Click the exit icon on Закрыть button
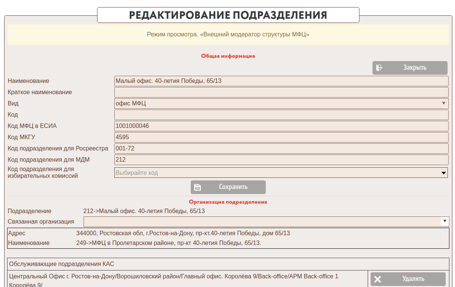 tap(379, 68)
